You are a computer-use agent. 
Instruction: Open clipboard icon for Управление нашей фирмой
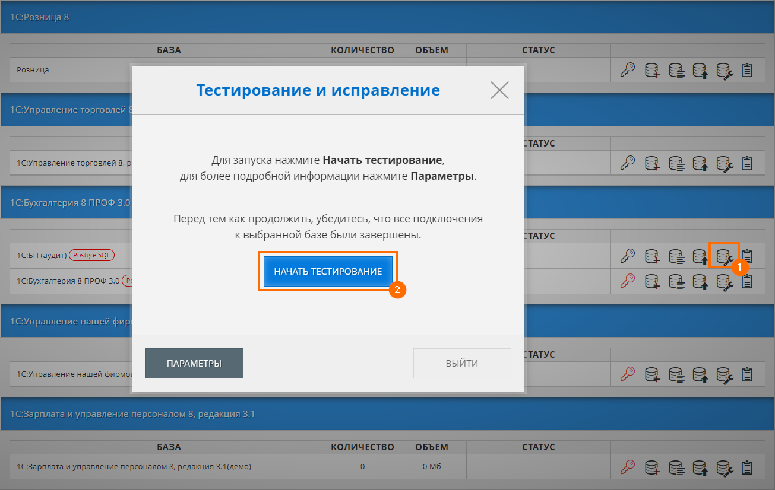pyautogui.click(x=747, y=374)
